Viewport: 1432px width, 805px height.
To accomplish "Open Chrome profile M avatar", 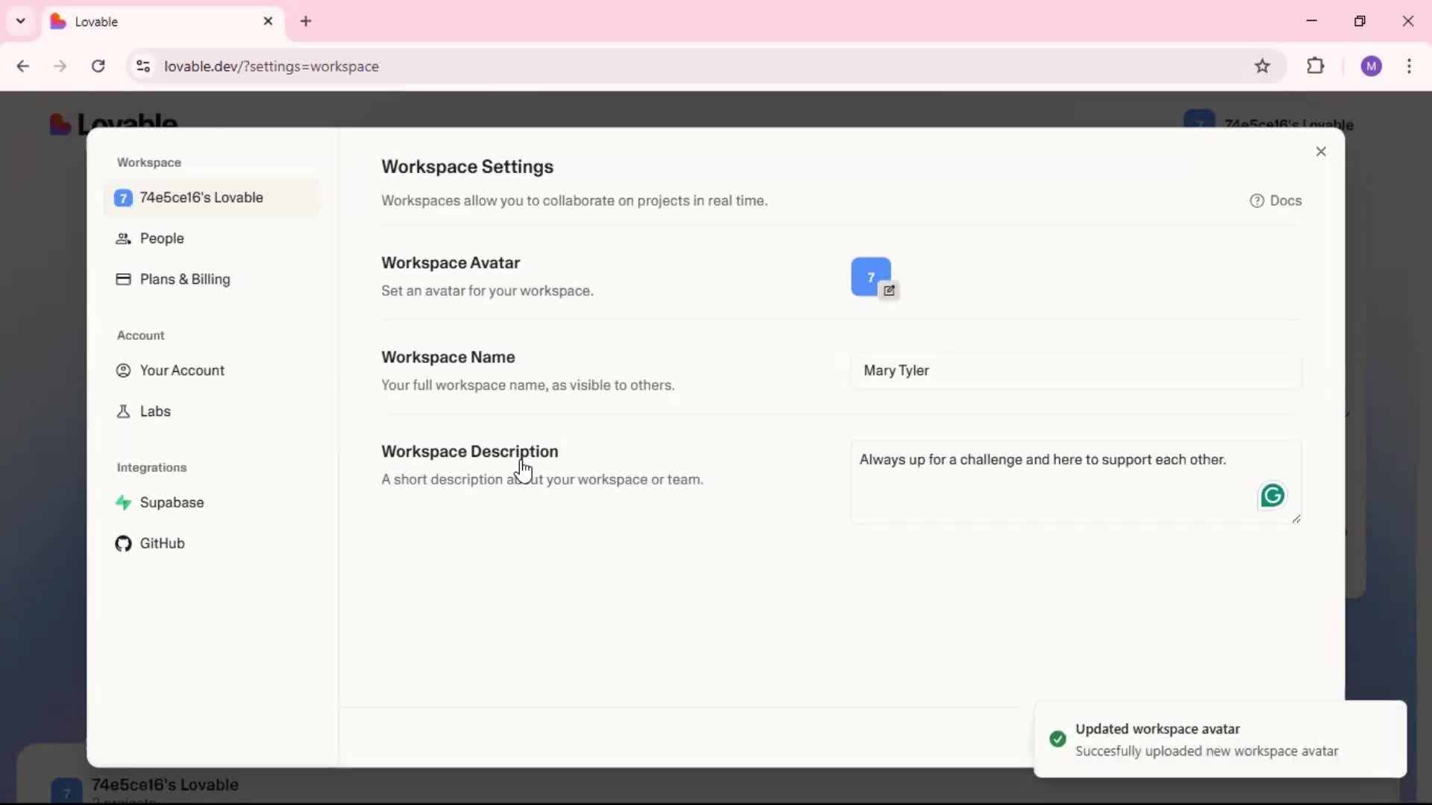I will [1371, 66].
